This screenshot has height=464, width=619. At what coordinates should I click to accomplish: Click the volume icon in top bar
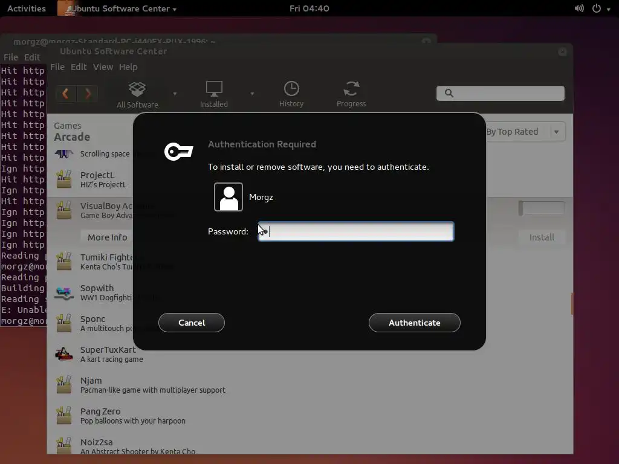point(579,8)
